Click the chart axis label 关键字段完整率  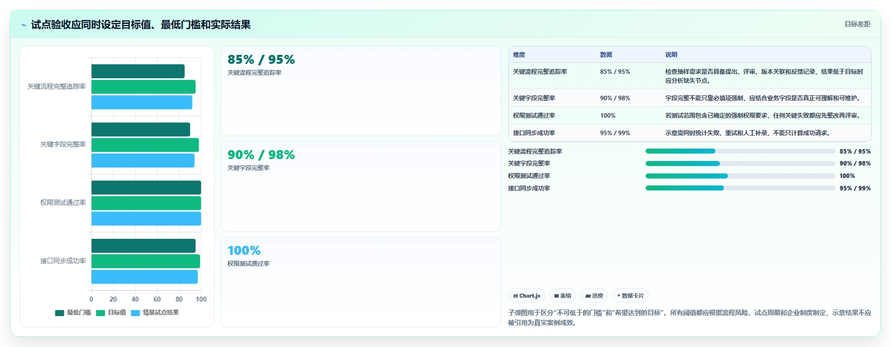[63, 144]
